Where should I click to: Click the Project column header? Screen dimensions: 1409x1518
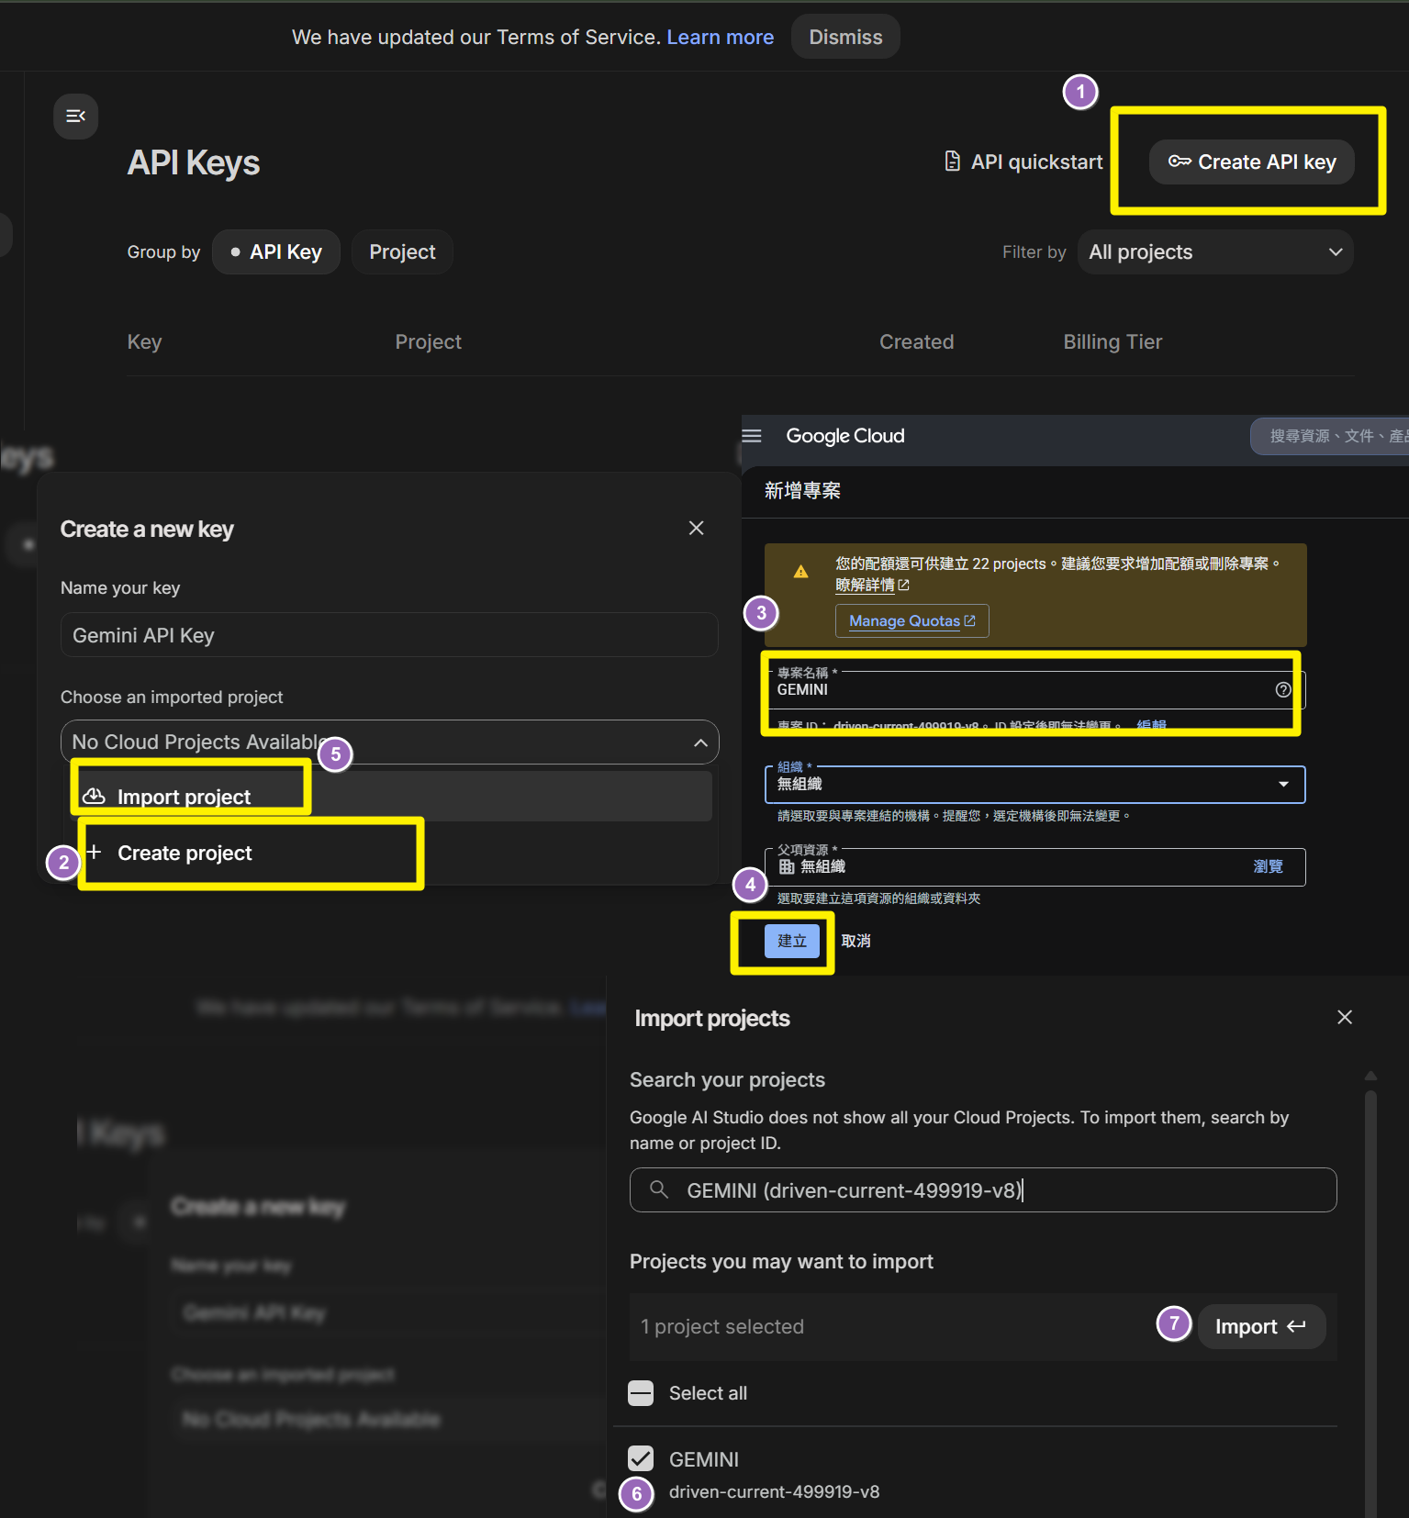coord(428,342)
